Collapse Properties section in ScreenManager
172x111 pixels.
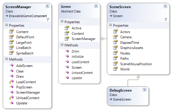(7, 25)
